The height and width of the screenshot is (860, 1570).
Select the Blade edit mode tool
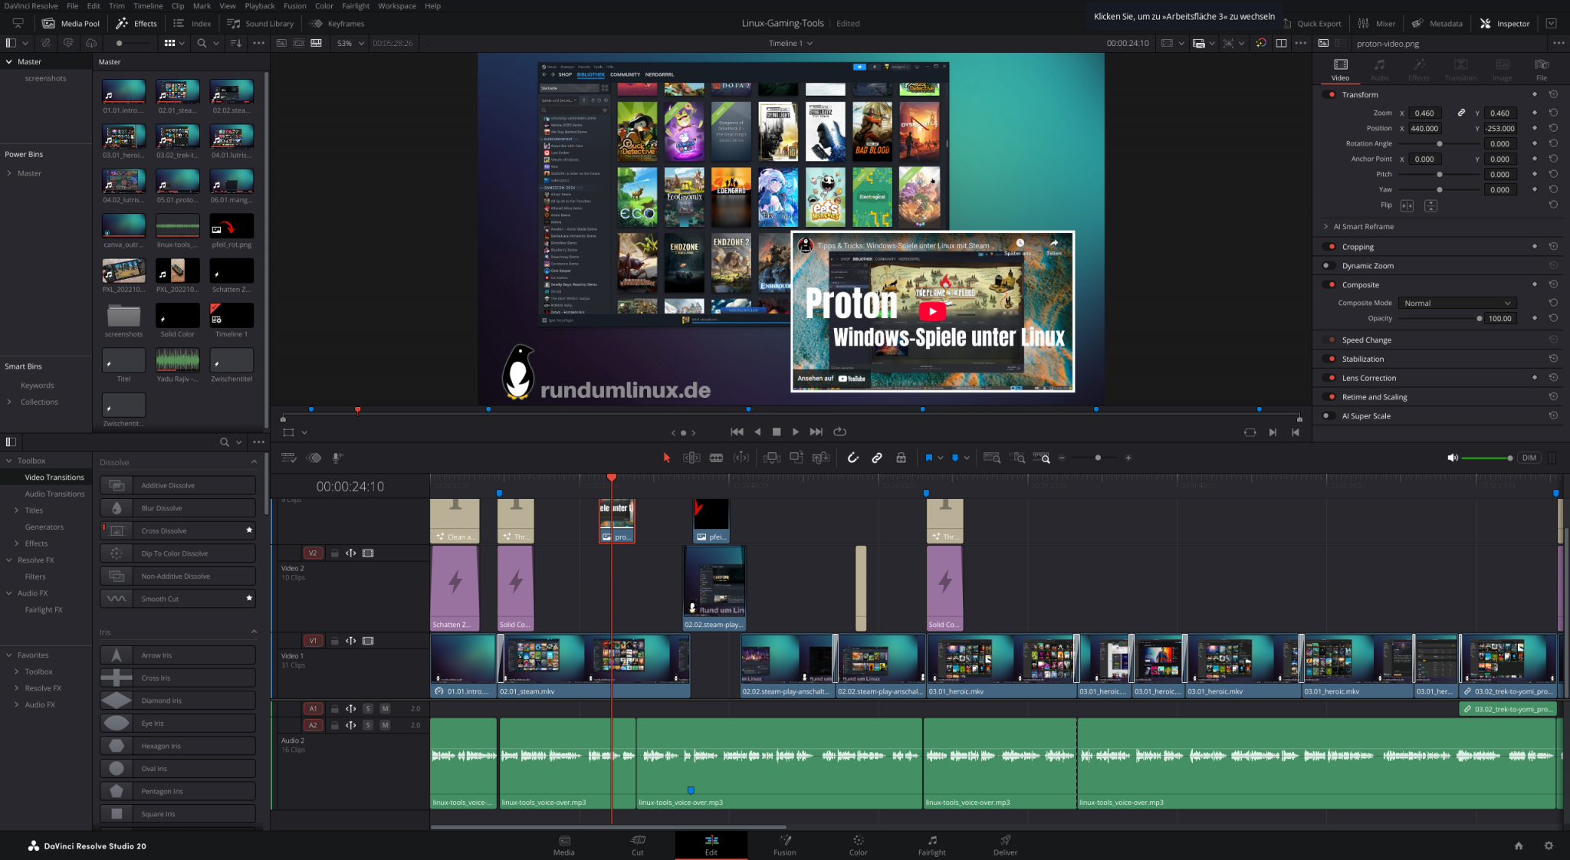click(x=716, y=458)
